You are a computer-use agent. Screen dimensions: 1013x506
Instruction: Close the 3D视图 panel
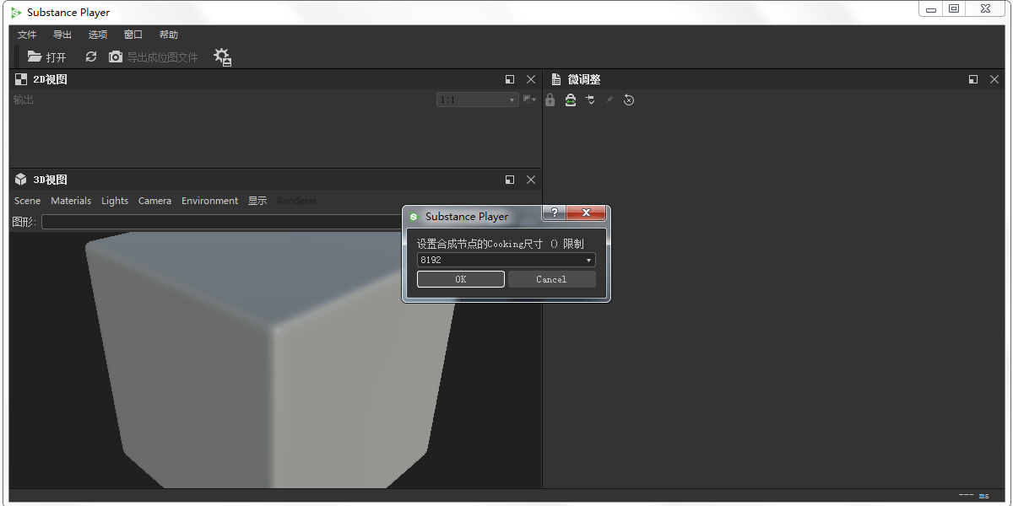coord(531,180)
